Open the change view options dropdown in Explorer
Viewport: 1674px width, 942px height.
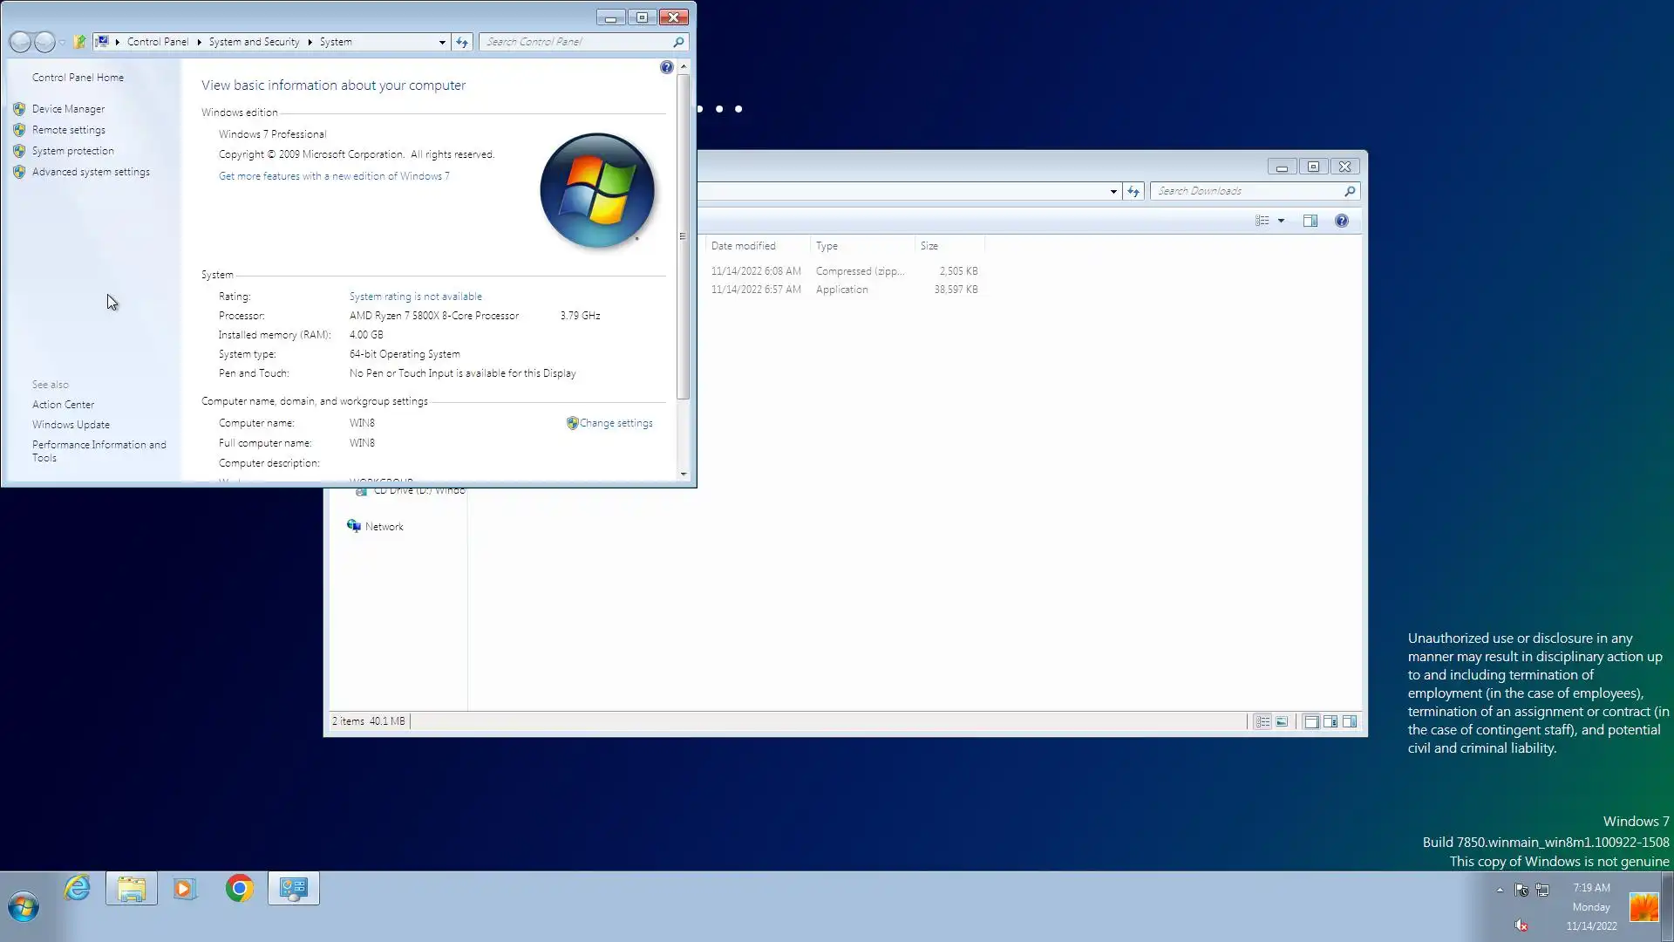(x=1281, y=221)
